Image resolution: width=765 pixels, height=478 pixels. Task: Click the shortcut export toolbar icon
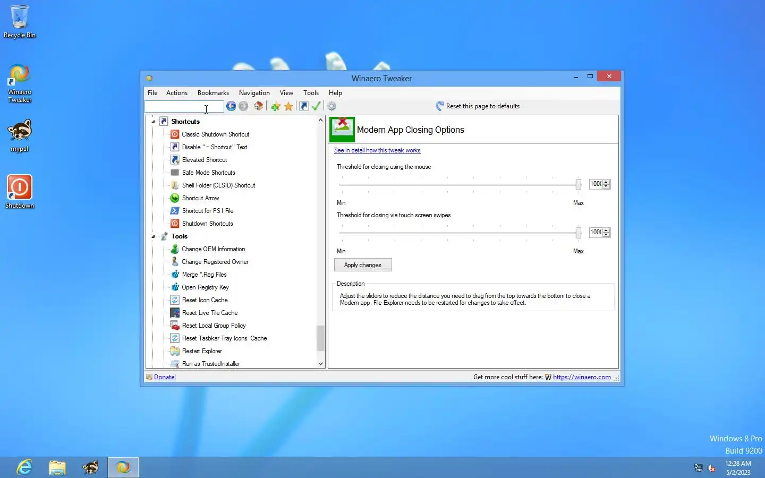(x=304, y=106)
